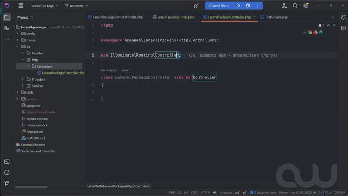Open IDE settings gear
This screenshot has height=196, width=348.
tap(306, 5)
